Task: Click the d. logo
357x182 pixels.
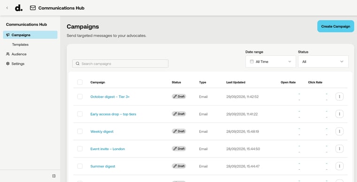Action: click(x=18, y=8)
